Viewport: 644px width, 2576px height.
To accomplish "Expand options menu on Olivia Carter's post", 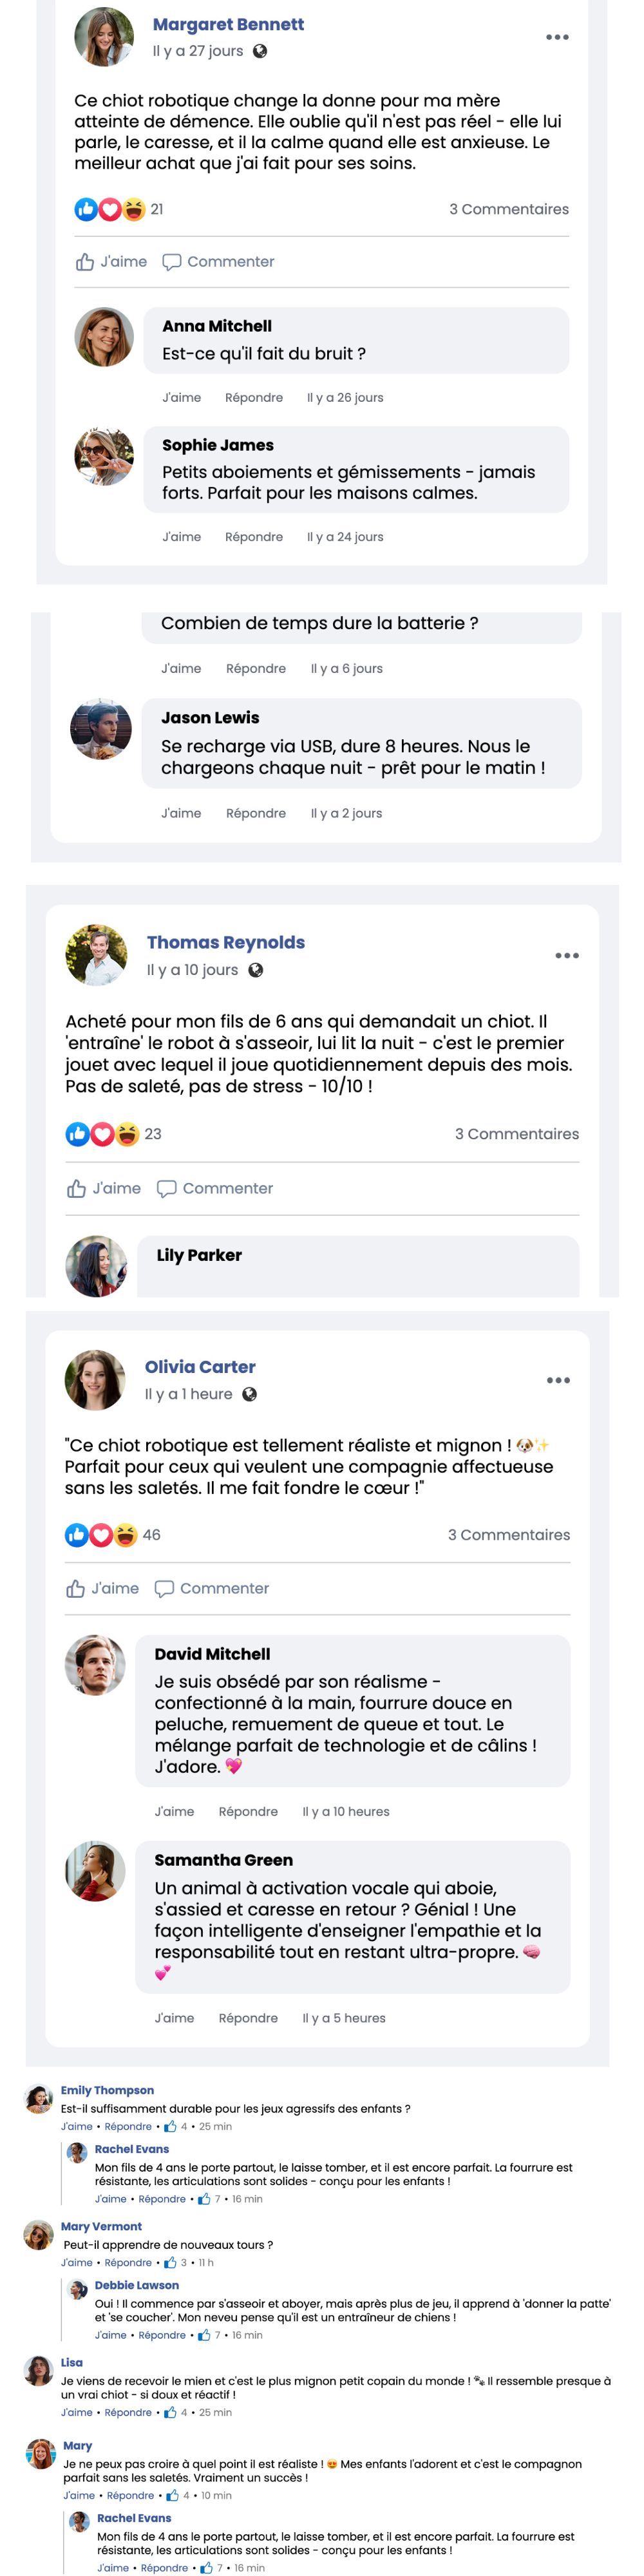I will coord(558,1380).
